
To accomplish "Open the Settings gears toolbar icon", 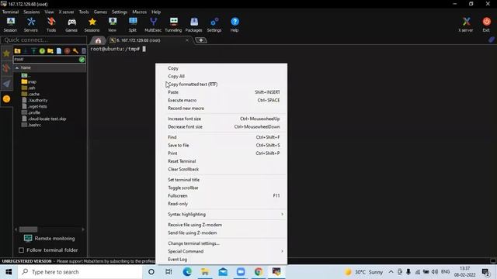I will click(214, 25).
